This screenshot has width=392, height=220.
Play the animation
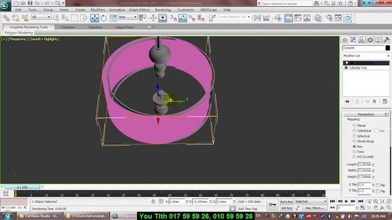tap(346, 201)
